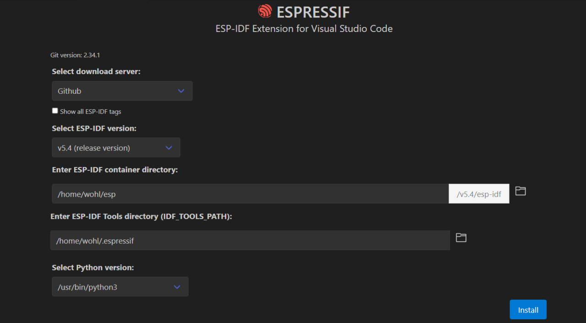Click the ESPRESSIF heading text
586x323 pixels.
pyautogui.click(x=313, y=12)
